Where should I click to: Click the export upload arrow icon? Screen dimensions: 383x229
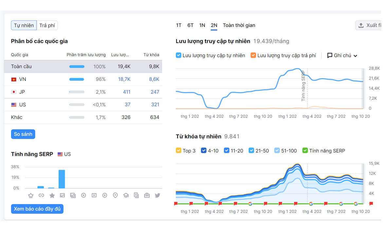click(x=361, y=26)
